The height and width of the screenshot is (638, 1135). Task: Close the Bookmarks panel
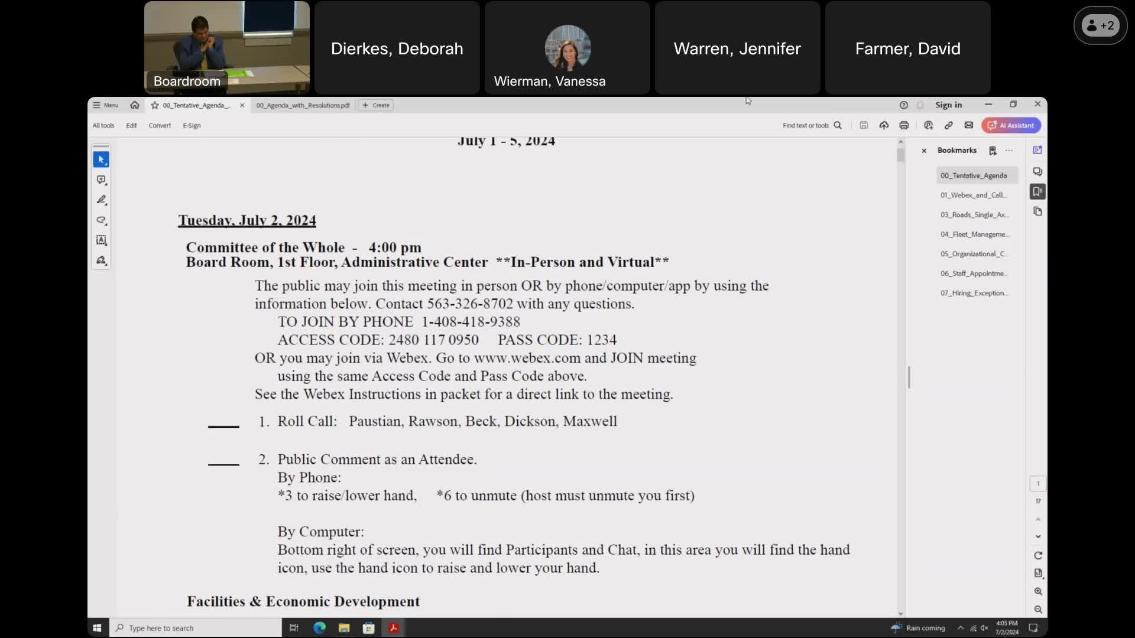coord(924,151)
